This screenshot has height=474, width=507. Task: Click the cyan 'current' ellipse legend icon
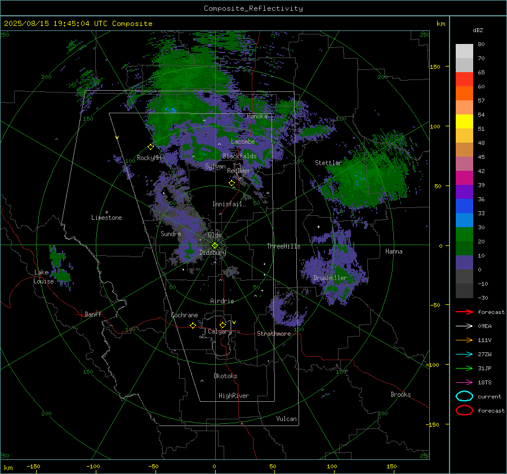click(x=464, y=396)
